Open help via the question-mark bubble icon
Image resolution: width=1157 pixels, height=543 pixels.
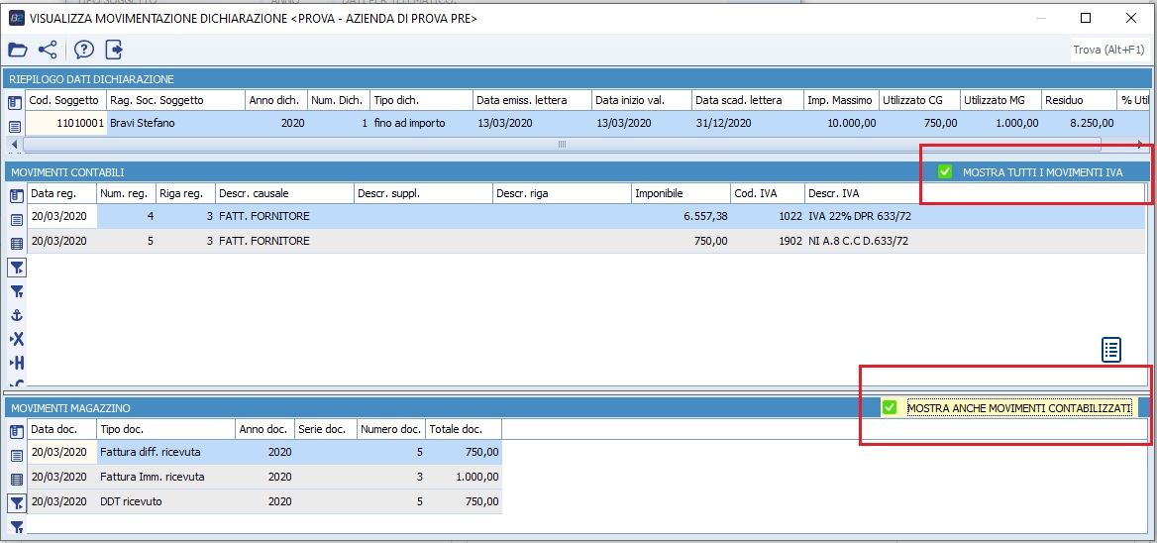click(x=84, y=51)
